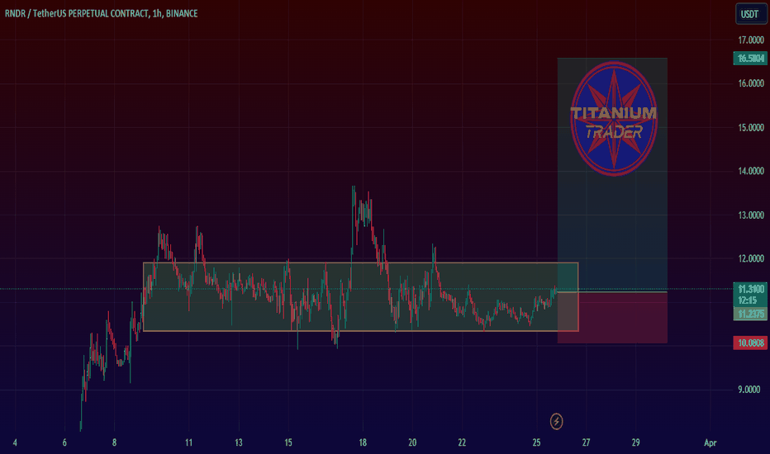Click date 22 on the time axis
The height and width of the screenshot is (454, 770).
tap(462, 442)
